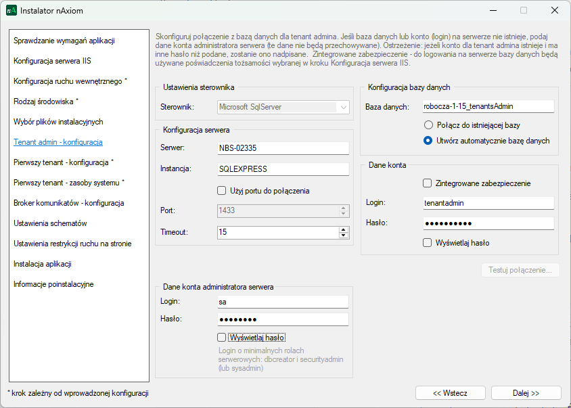
Task: Select 'Utwórz automatycznie bazę danych' radio
Action: 428,141
